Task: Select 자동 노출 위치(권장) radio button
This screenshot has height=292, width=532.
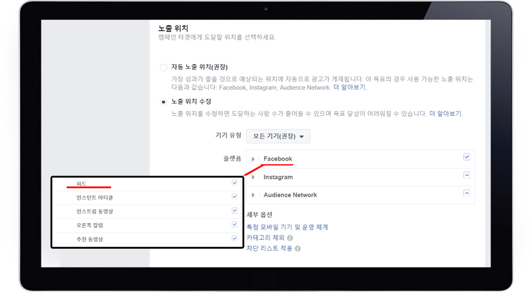Action: pyautogui.click(x=163, y=67)
